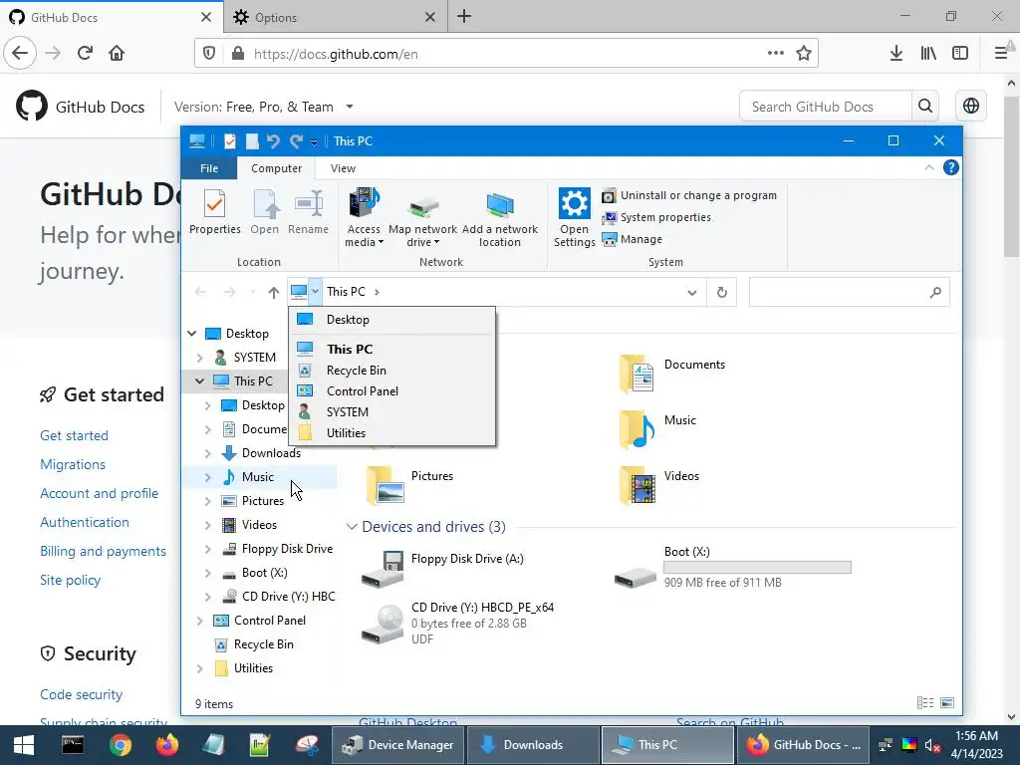Image resolution: width=1020 pixels, height=765 pixels.
Task: Open the File tab in Explorer
Action: 209,168
